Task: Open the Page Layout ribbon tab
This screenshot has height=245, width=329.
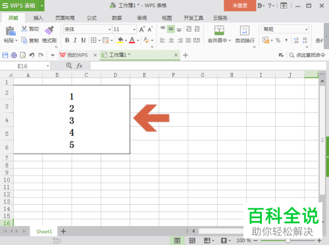Action: coord(65,18)
